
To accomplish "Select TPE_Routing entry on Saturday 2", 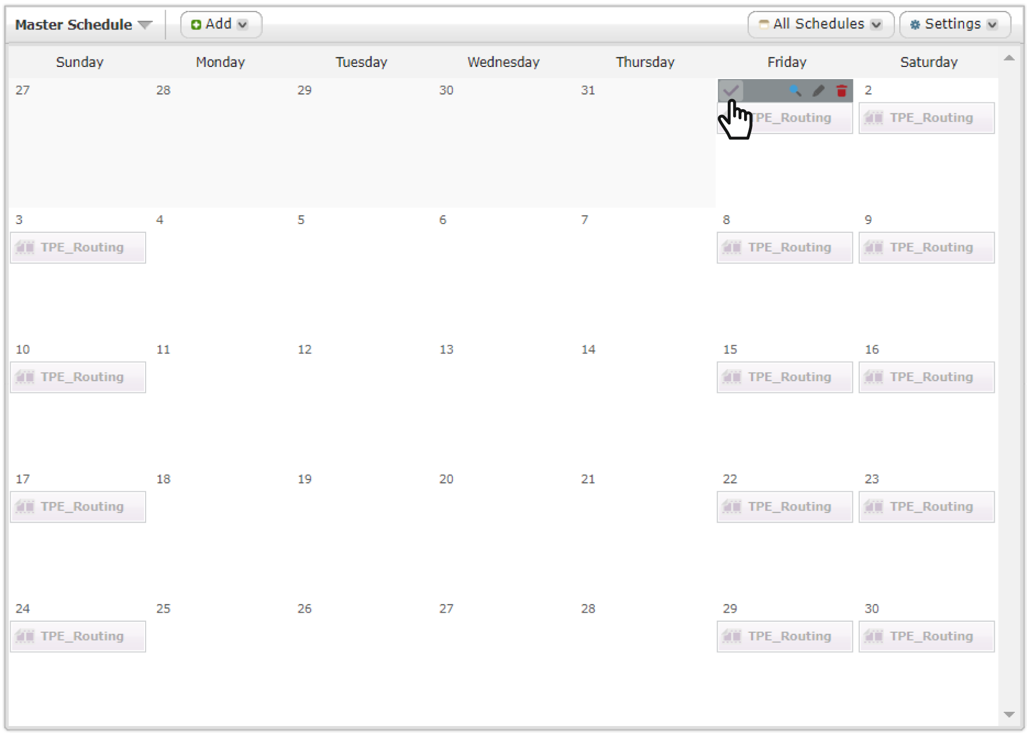I will (x=927, y=118).
